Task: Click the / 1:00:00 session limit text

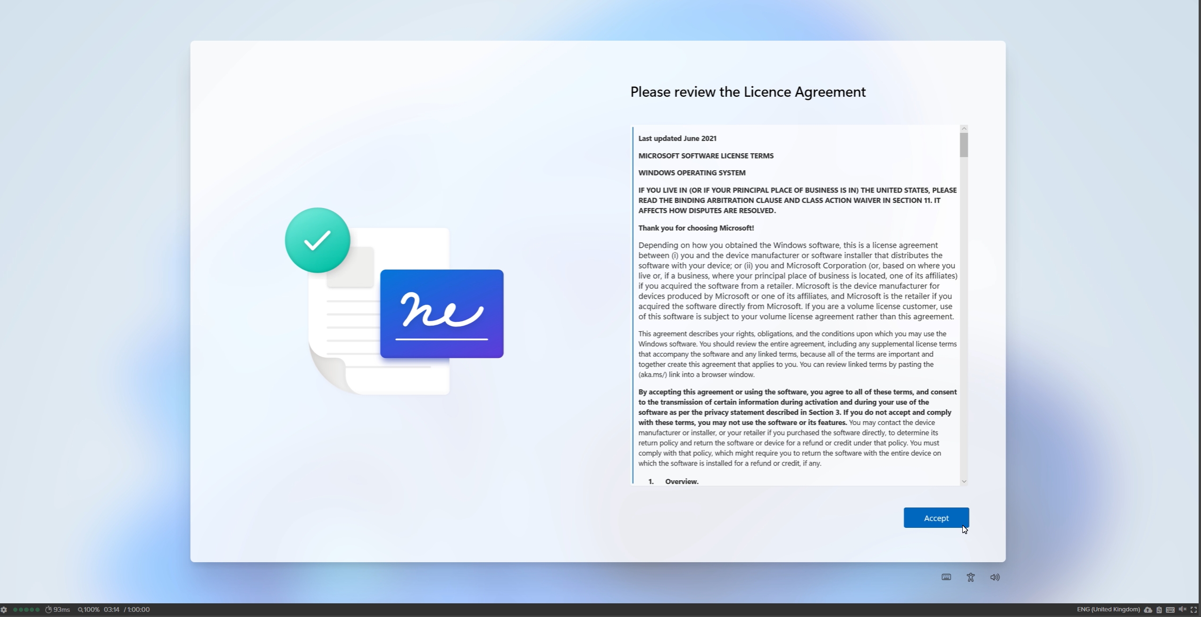Action: pyautogui.click(x=137, y=609)
